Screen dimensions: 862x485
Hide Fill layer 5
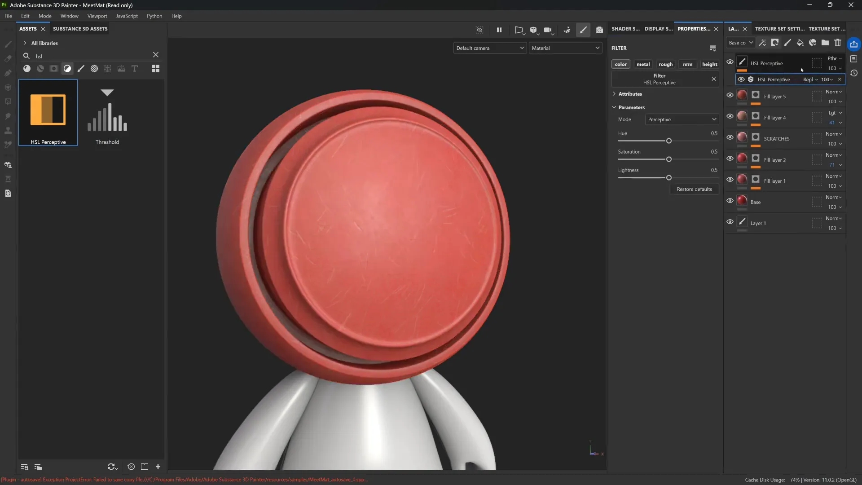tap(730, 95)
